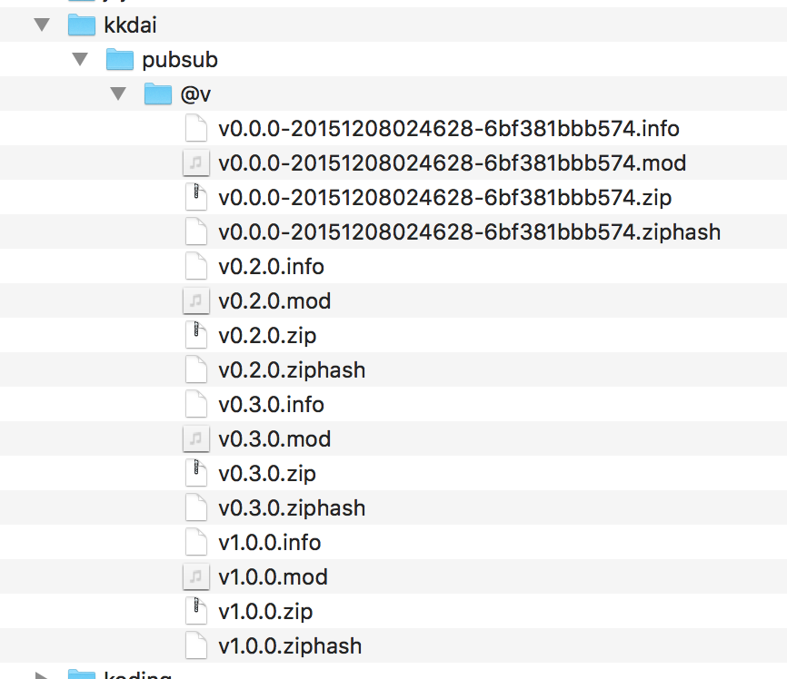Select the v0.3.0.info file name

[x=271, y=404]
